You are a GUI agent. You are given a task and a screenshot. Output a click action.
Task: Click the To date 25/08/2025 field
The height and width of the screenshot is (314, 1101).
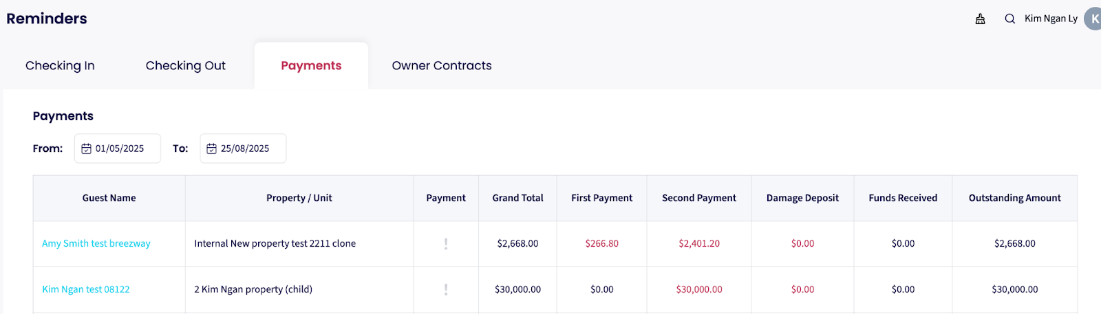[x=245, y=149]
